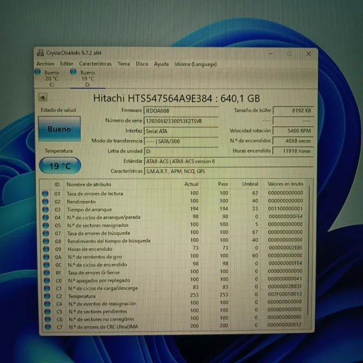Open the Tema menu

point(124,64)
